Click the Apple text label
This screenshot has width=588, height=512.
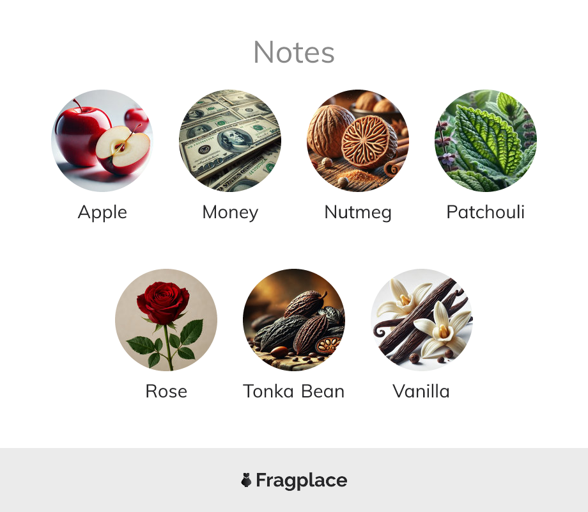click(x=102, y=212)
